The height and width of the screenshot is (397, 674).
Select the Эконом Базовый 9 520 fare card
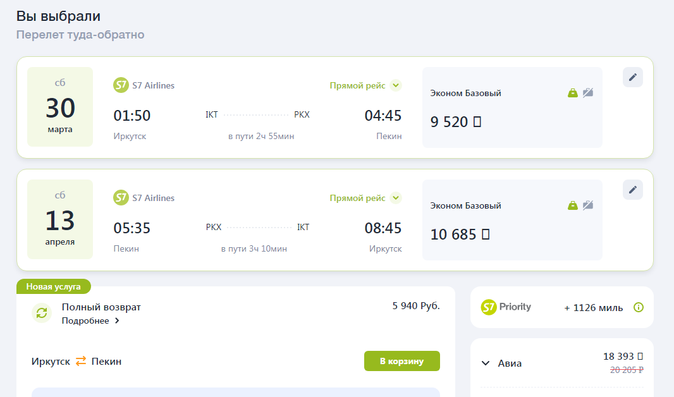coord(512,108)
